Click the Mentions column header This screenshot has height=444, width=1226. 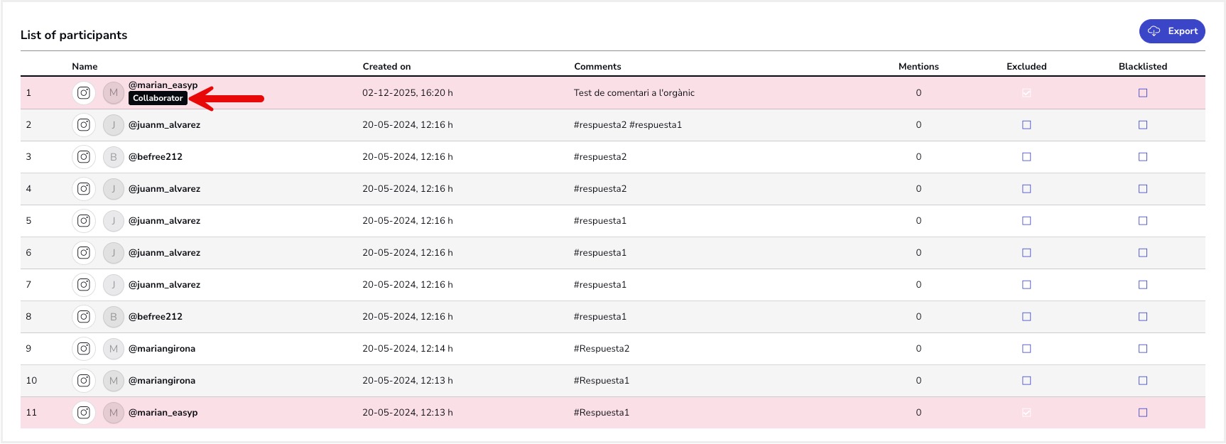click(x=918, y=67)
